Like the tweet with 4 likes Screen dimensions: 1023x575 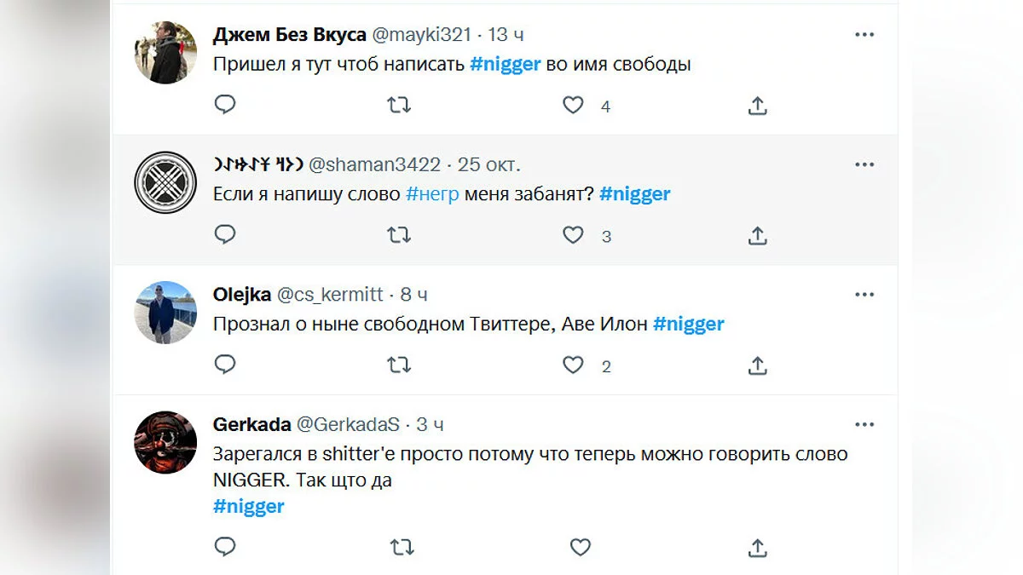[574, 106]
